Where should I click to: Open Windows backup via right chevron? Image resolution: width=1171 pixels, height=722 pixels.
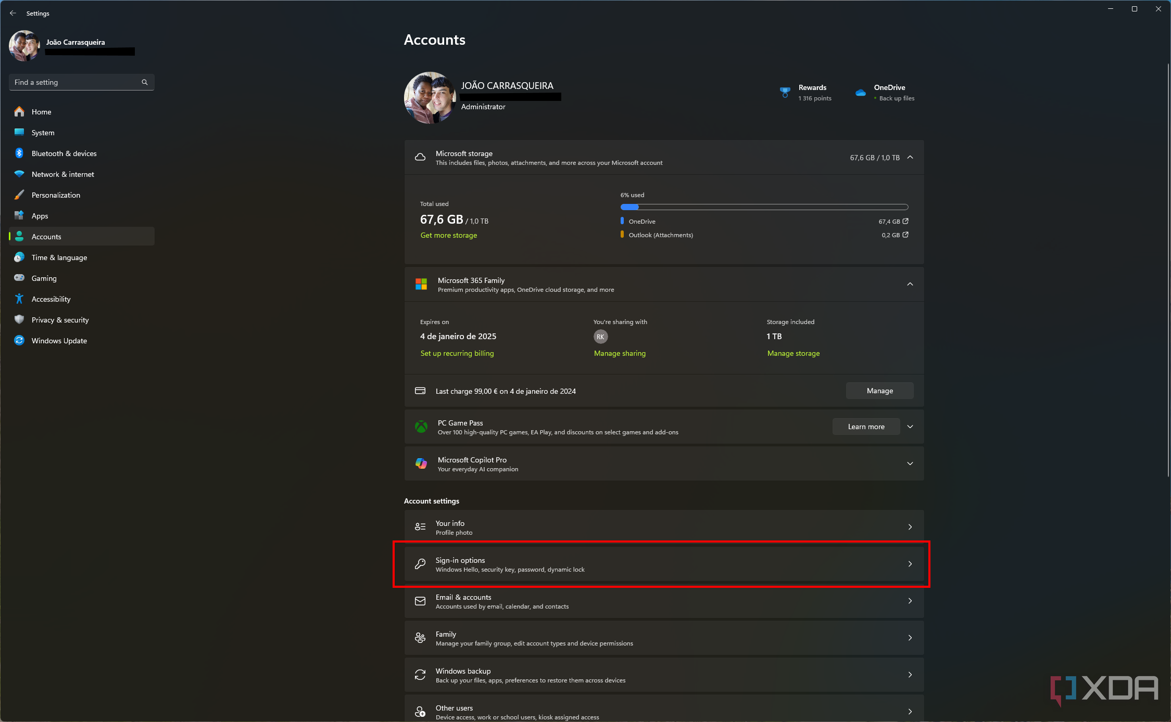point(910,675)
